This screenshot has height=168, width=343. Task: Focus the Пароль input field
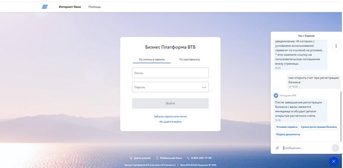point(170,87)
